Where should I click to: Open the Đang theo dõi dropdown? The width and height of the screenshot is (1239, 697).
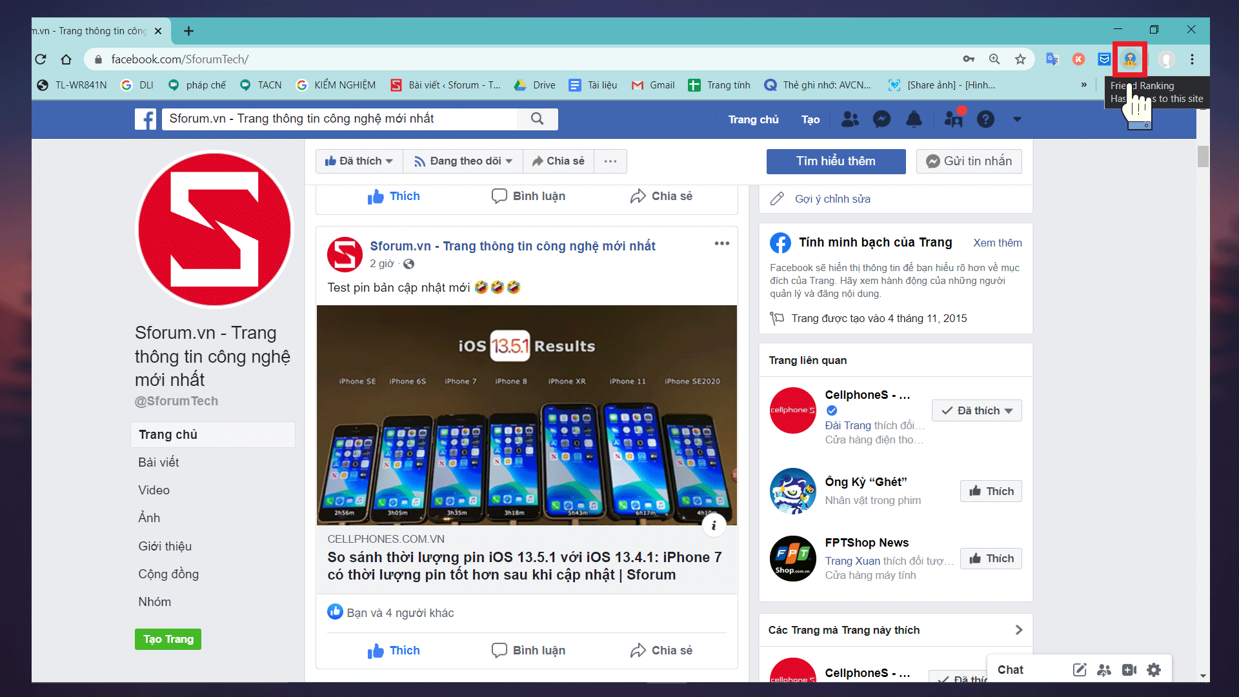point(463,161)
